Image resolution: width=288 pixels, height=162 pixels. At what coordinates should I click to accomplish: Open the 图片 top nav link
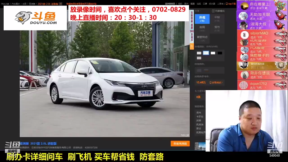click(x=186, y=4)
